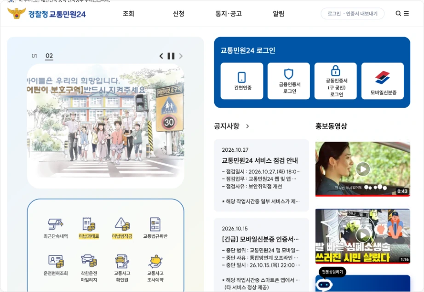Open the 어린이 보호구역 banner image

pos(105,126)
